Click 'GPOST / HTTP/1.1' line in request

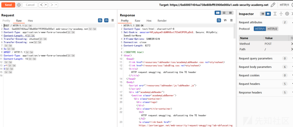[x=18, y=52]
